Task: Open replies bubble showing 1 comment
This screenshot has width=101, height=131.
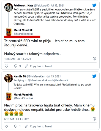Action: [x=17, y=126]
